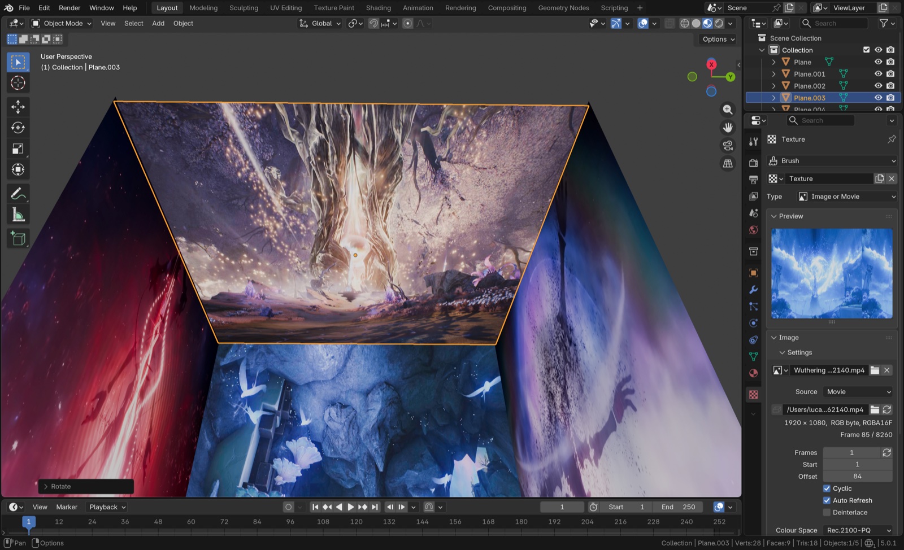Open the Add menu in viewport header

click(158, 23)
